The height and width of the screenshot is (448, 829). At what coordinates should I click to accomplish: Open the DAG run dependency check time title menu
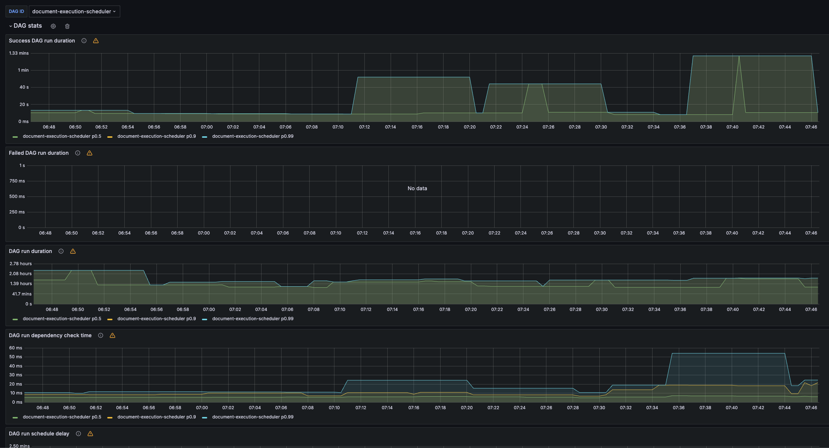50,335
